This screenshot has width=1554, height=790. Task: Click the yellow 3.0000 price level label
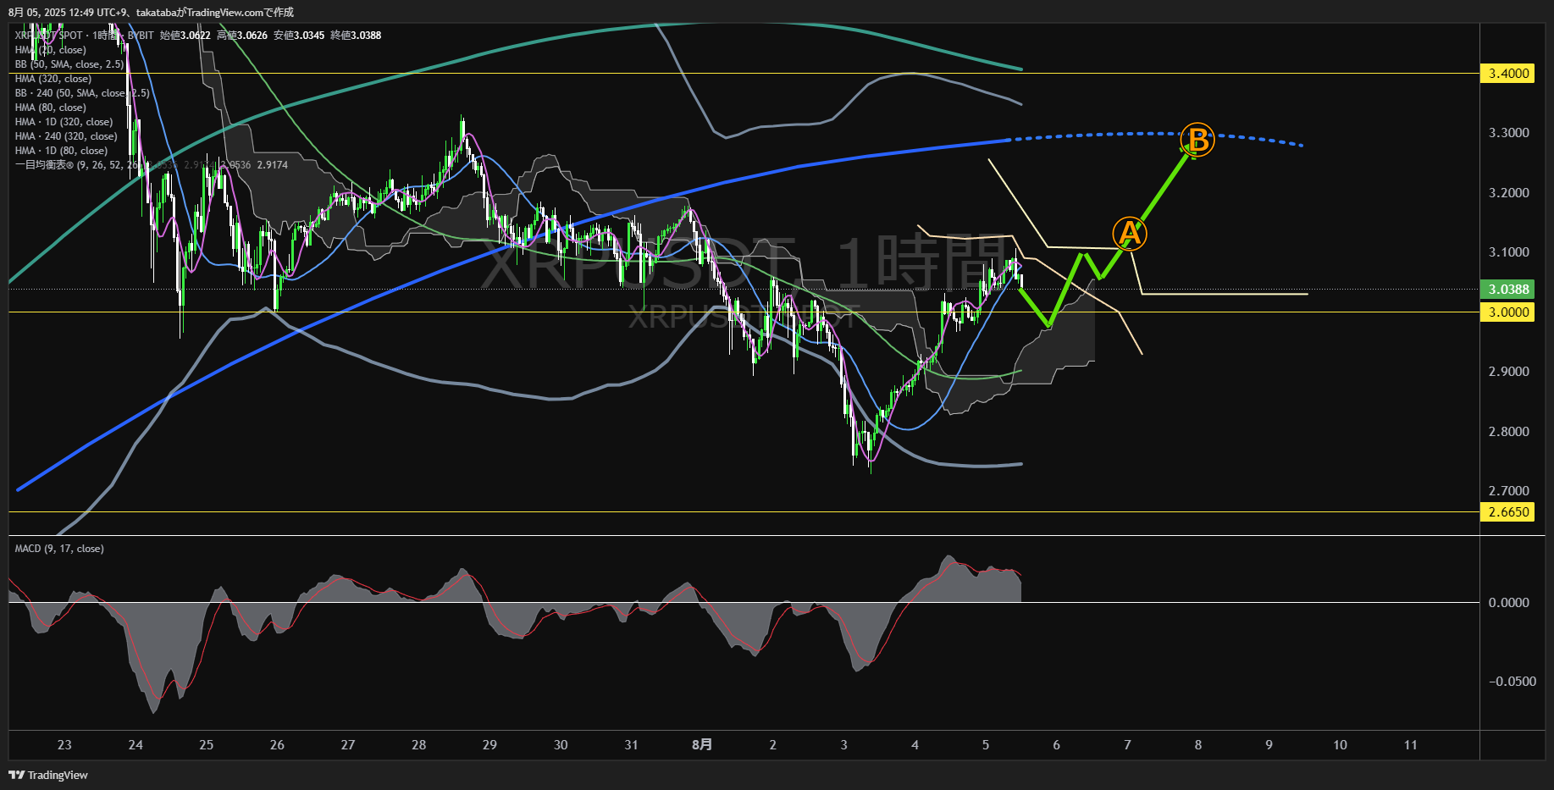click(1507, 312)
